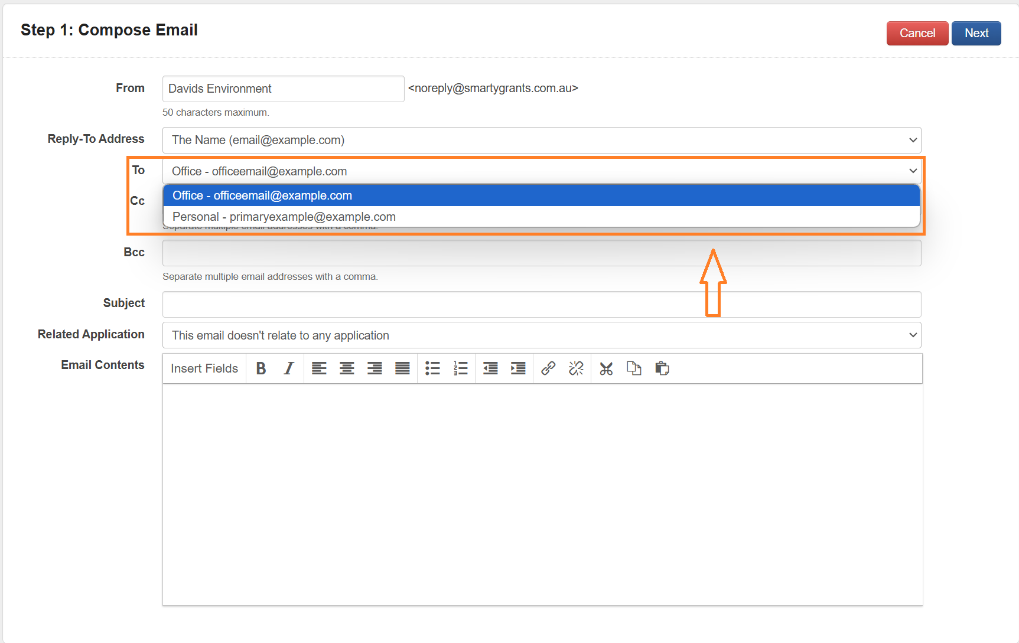Insert a numbered list
The width and height of the screenshot is (1019, 643).
pyautogui.click(x=460, y=368)
